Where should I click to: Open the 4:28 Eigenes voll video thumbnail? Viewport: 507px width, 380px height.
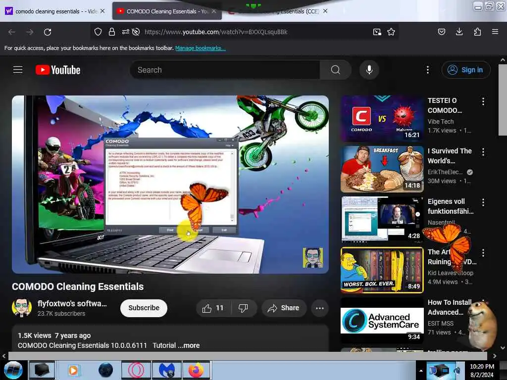pyautogui.click(x=382, y=219)
